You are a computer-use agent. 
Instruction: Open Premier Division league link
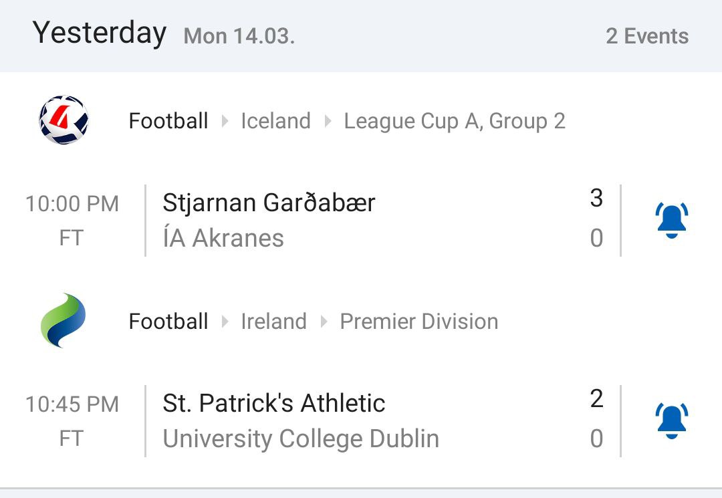pos(419,322)
